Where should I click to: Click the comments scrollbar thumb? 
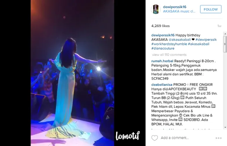click(225, 44)
